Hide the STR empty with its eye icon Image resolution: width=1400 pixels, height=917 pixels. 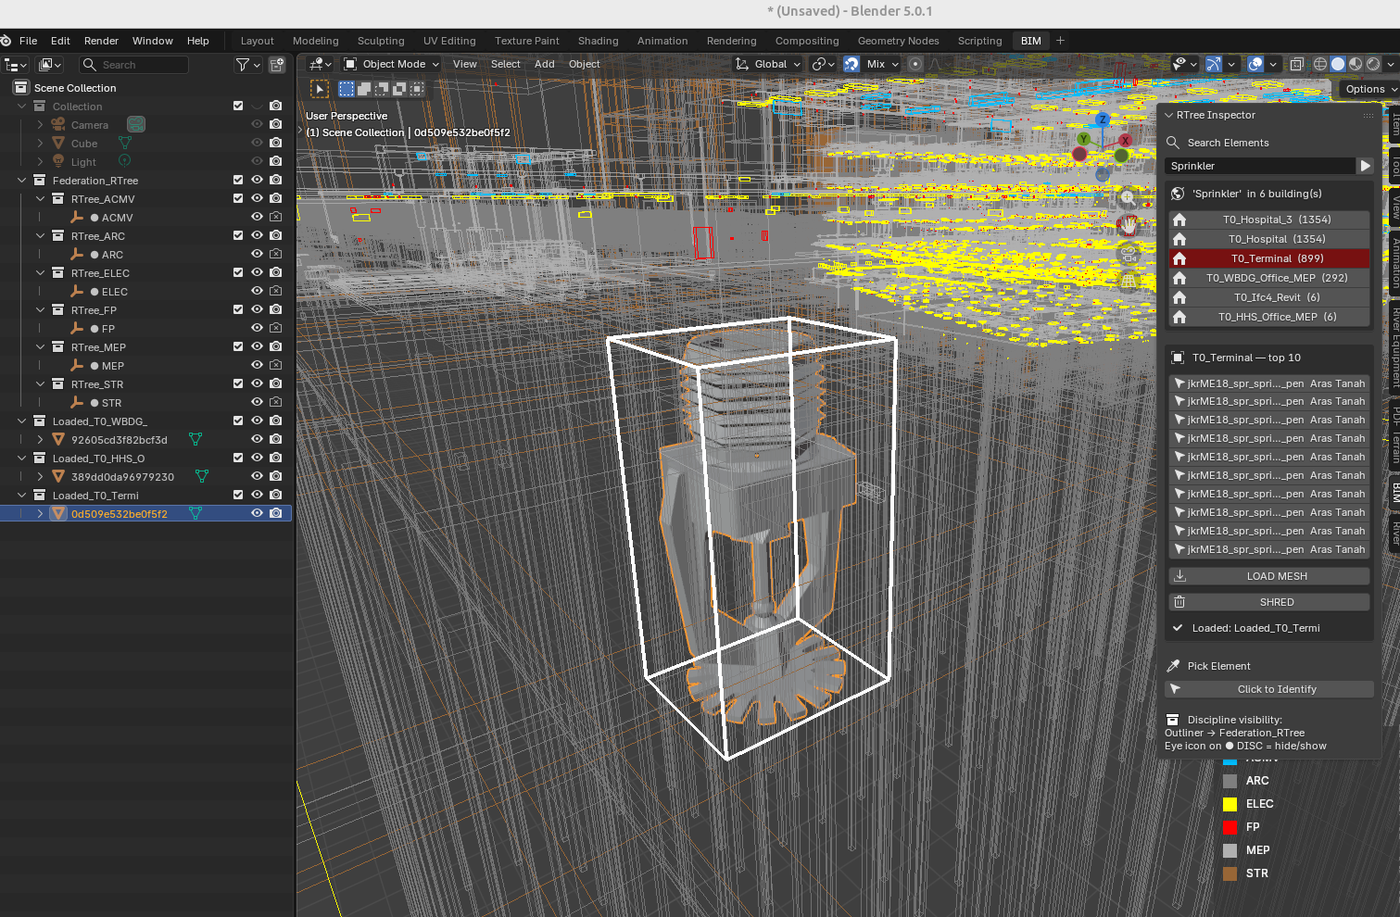[x=258, y=402]
